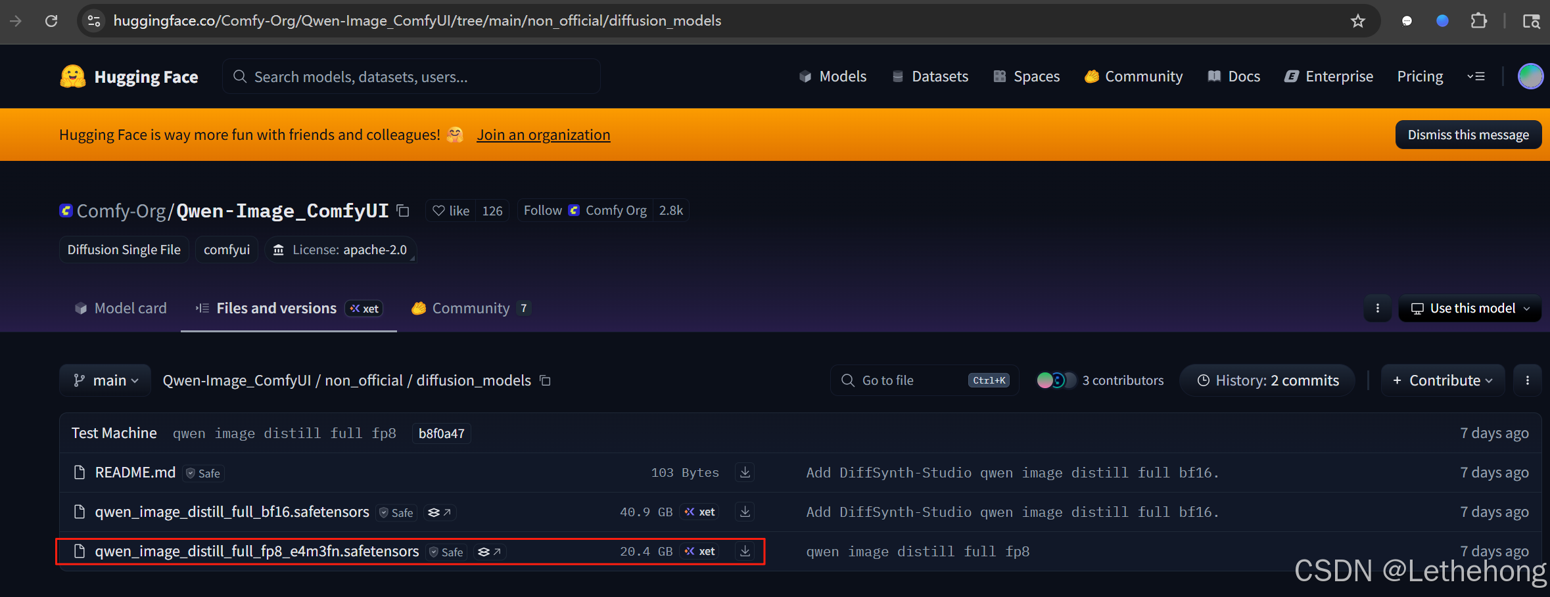
Task: Open the README.md file
Action: click(135, 472)
